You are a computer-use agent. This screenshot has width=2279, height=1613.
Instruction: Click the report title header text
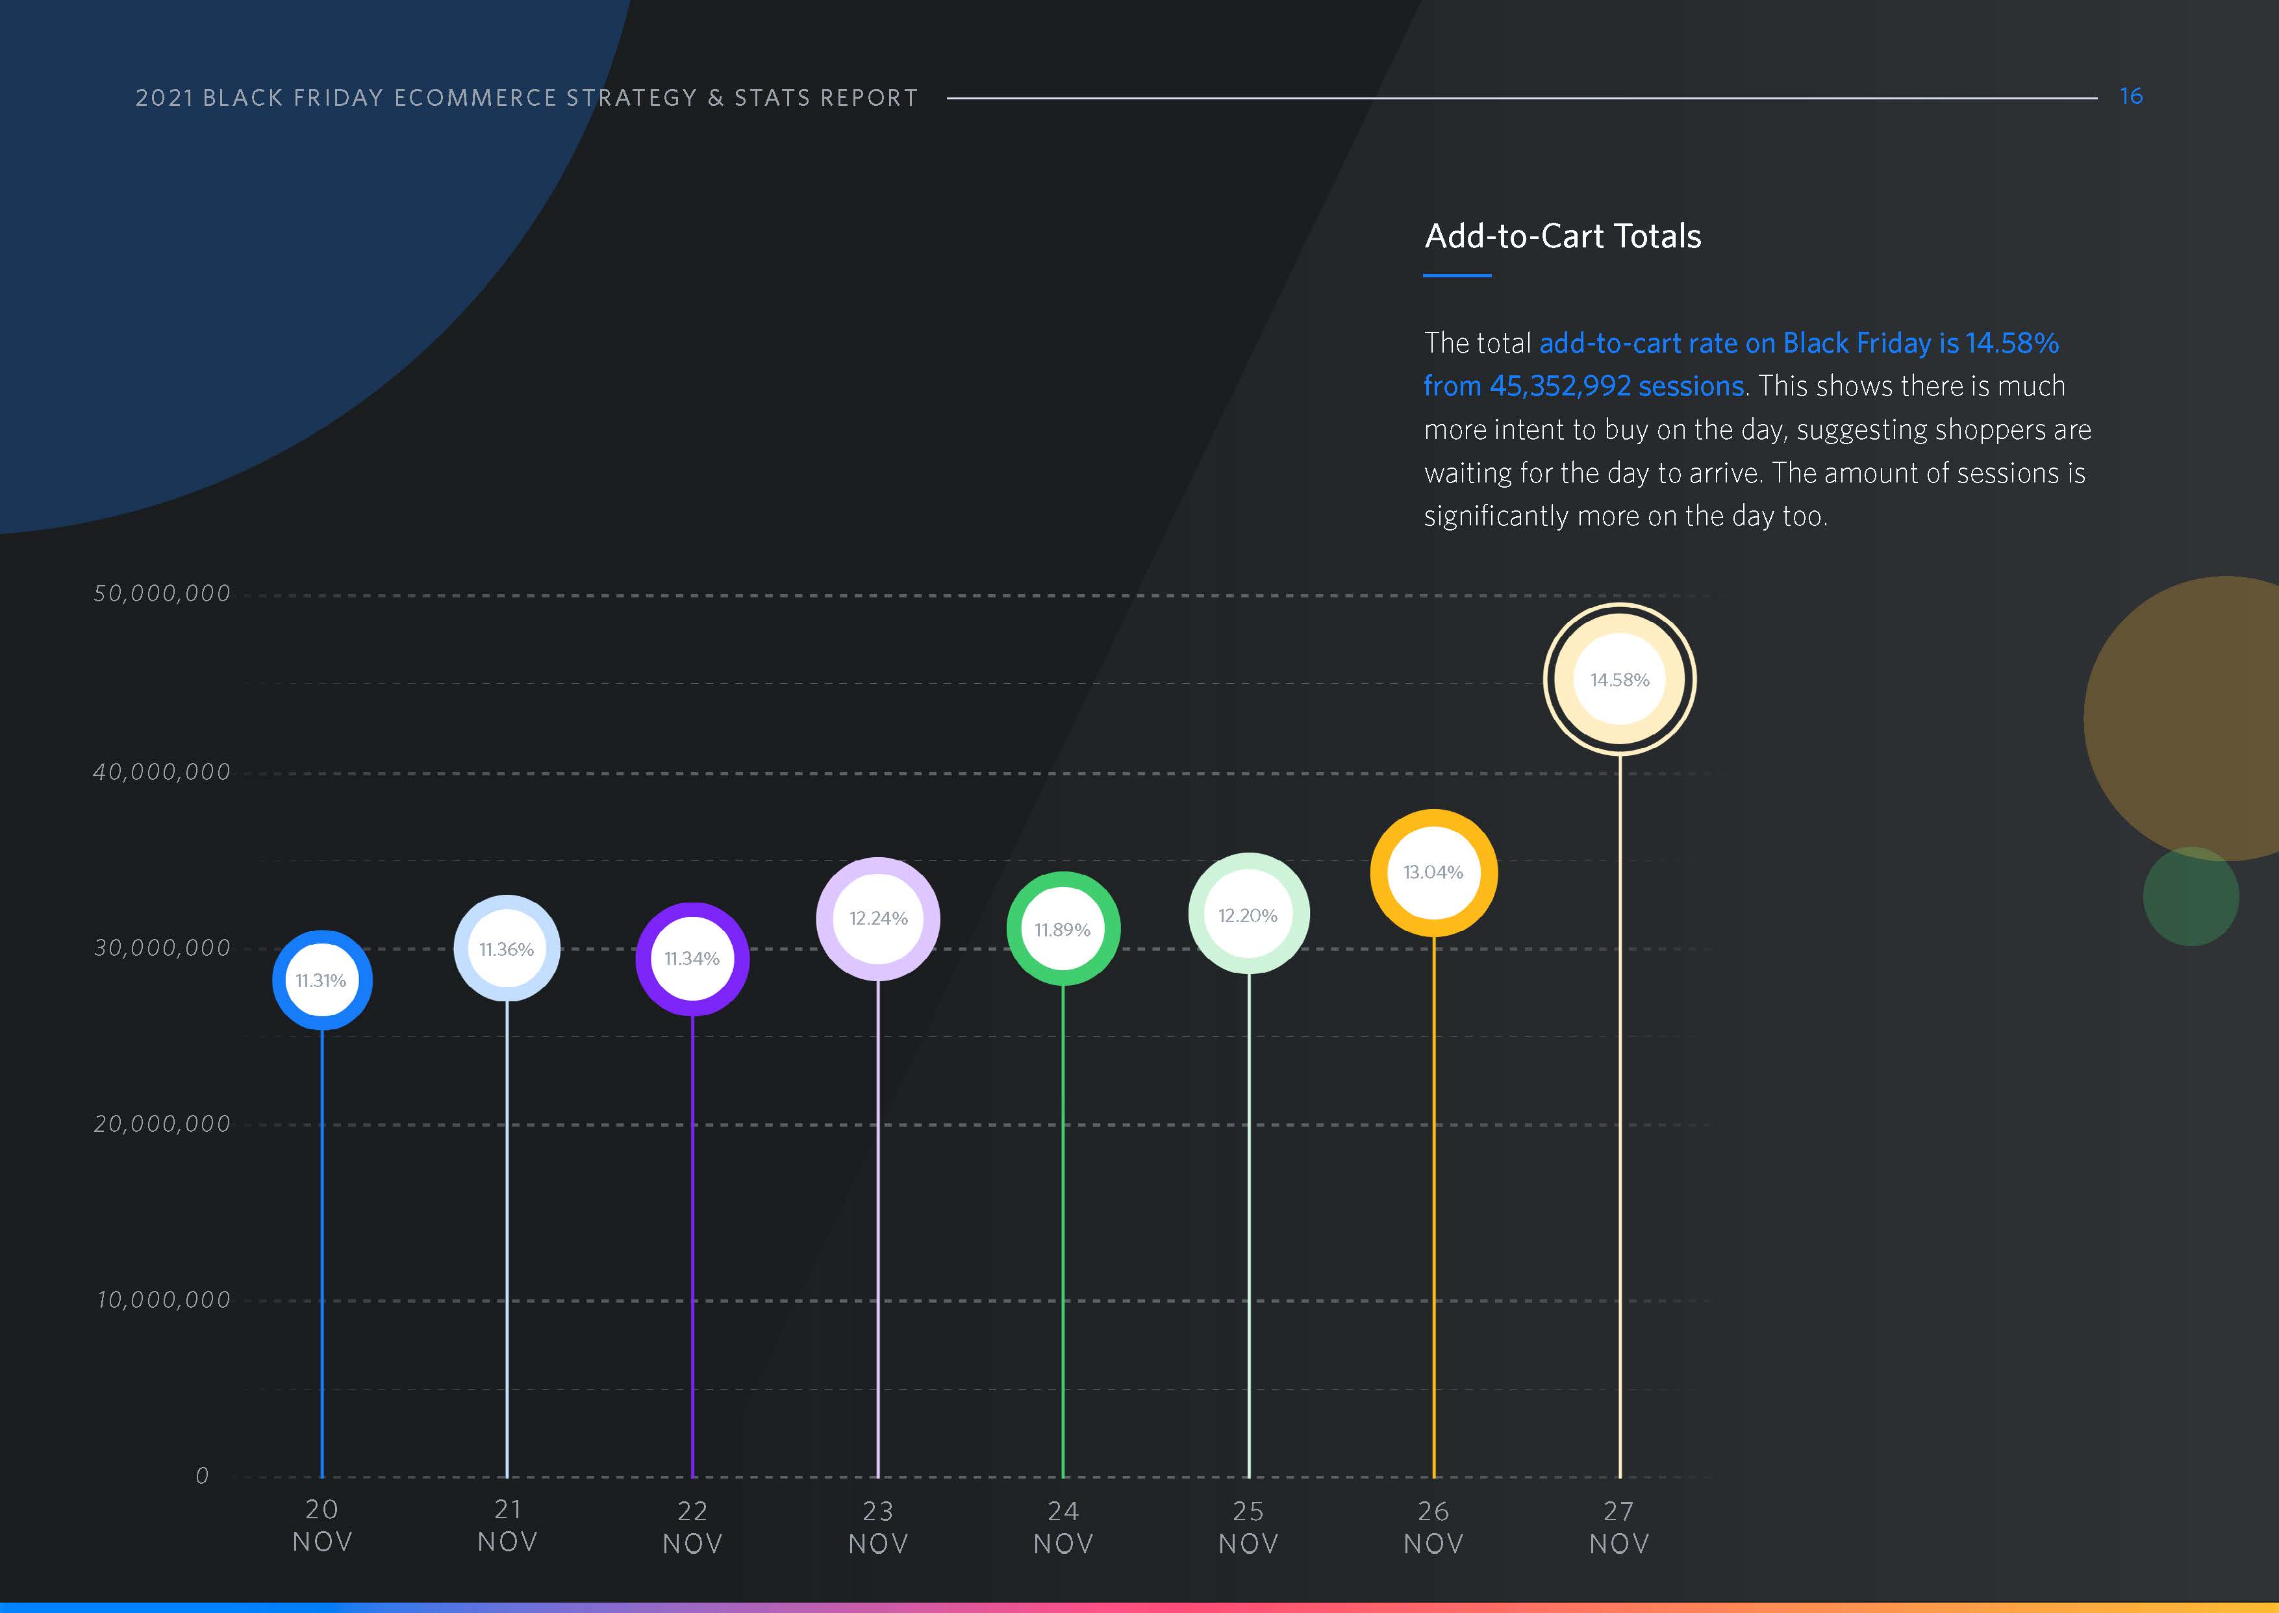pos(527,97)
